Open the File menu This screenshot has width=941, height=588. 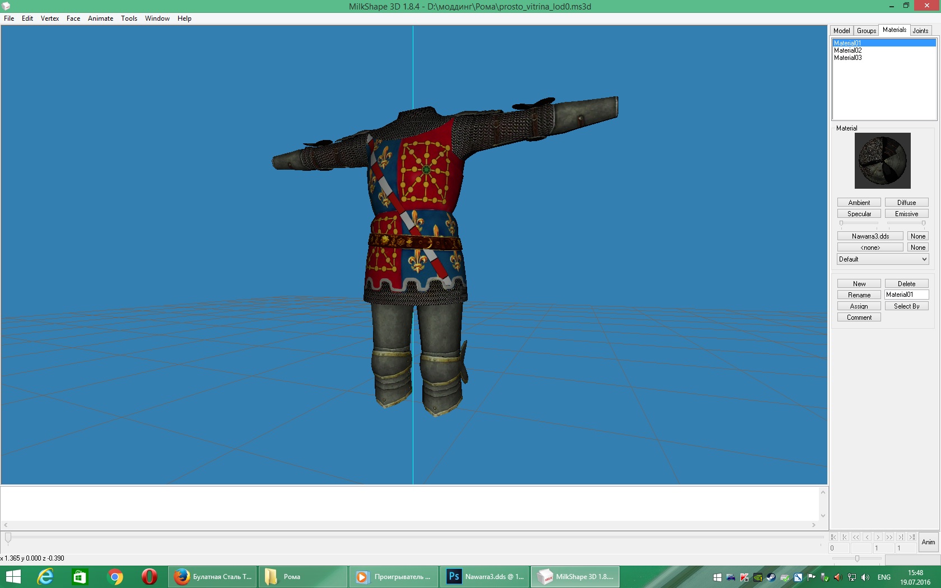pos(9,18)
